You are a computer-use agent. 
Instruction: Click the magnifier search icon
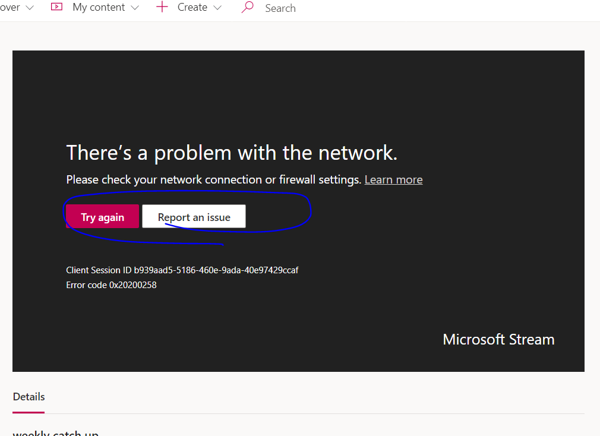(247, 7)
